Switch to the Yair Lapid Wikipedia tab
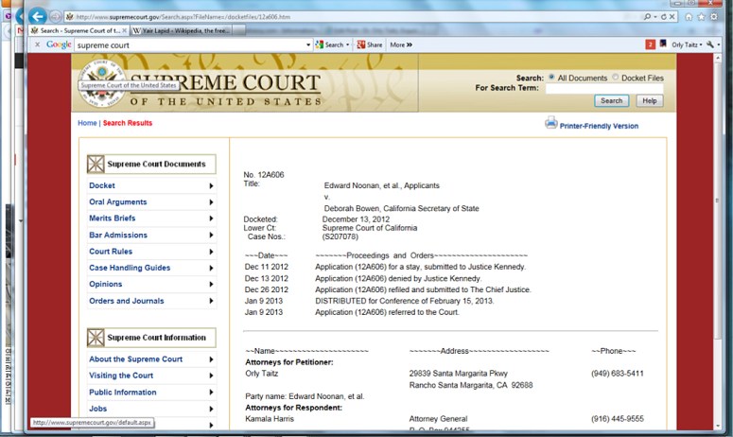 180,30
